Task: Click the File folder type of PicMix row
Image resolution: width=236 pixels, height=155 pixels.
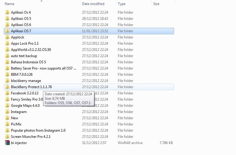Action: (125, 124)
